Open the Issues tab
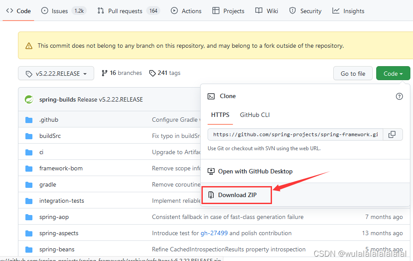 pos(64,11)
